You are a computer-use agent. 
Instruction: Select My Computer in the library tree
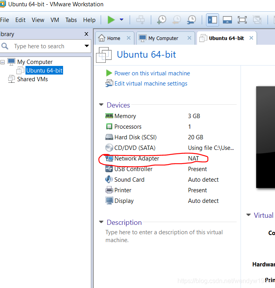tap(35, 62)
